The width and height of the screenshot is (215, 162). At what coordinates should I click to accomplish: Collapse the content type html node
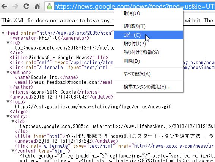[13, 151]
